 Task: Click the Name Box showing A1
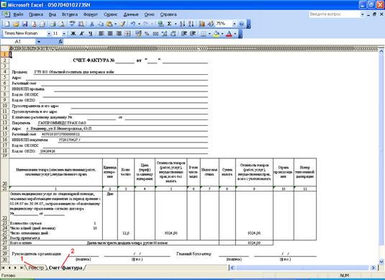[x=19, y=42]
